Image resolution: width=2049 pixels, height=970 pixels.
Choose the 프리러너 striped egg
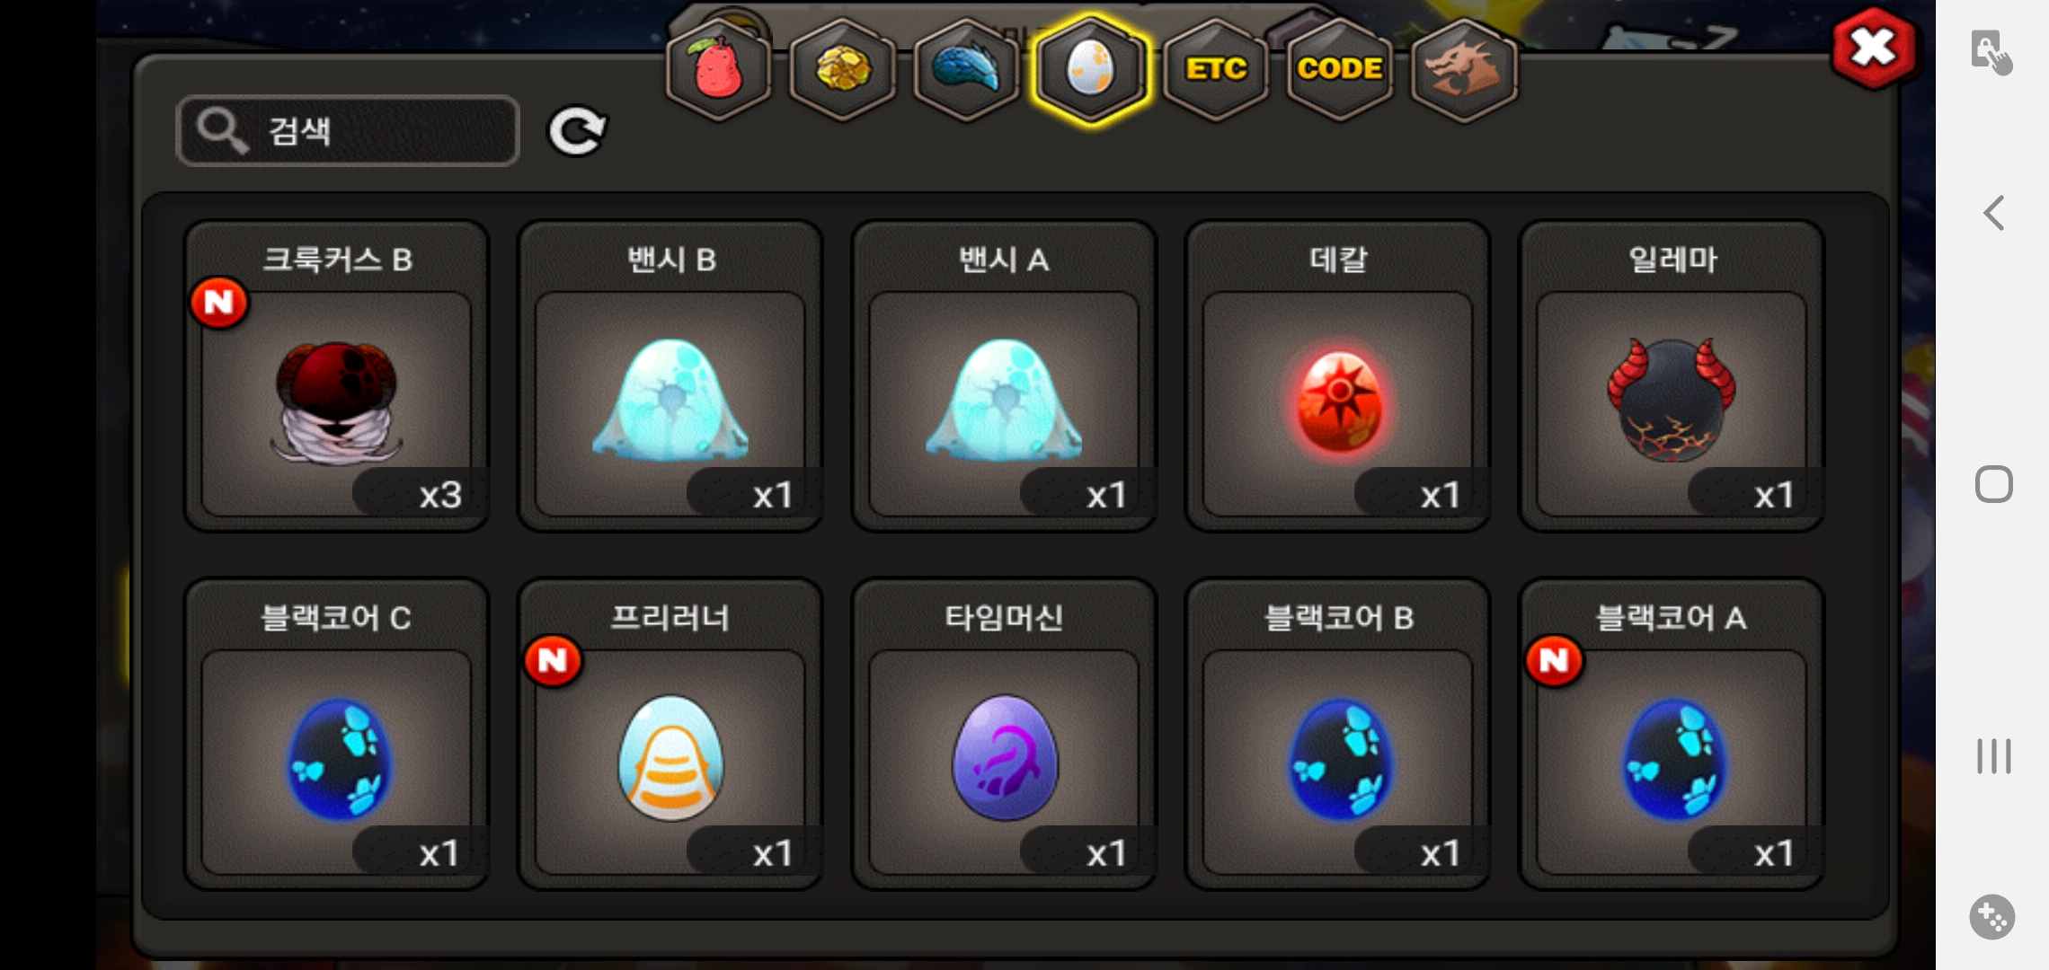coord(670,734)
